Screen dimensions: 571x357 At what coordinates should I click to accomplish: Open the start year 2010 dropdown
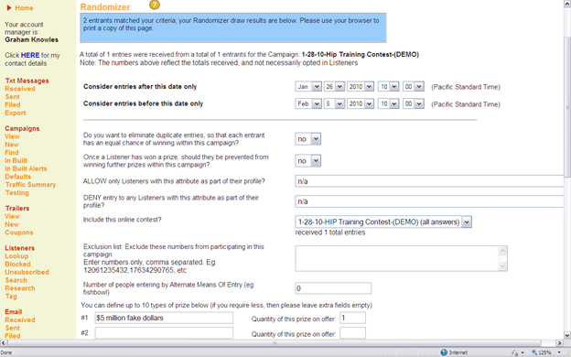pos(361,87)
